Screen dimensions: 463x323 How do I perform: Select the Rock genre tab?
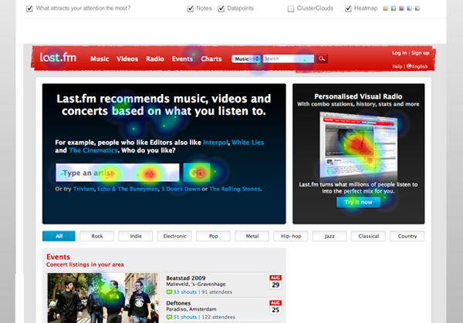pos(96,236)
